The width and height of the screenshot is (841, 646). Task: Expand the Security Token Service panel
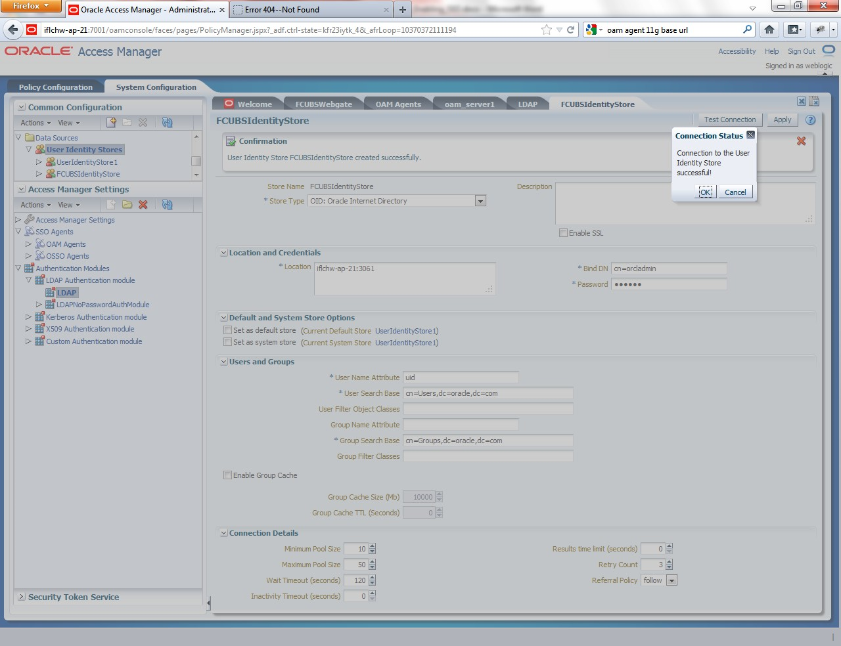(22, 597)
